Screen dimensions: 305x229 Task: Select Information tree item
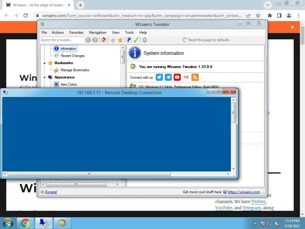coord(65,49)
